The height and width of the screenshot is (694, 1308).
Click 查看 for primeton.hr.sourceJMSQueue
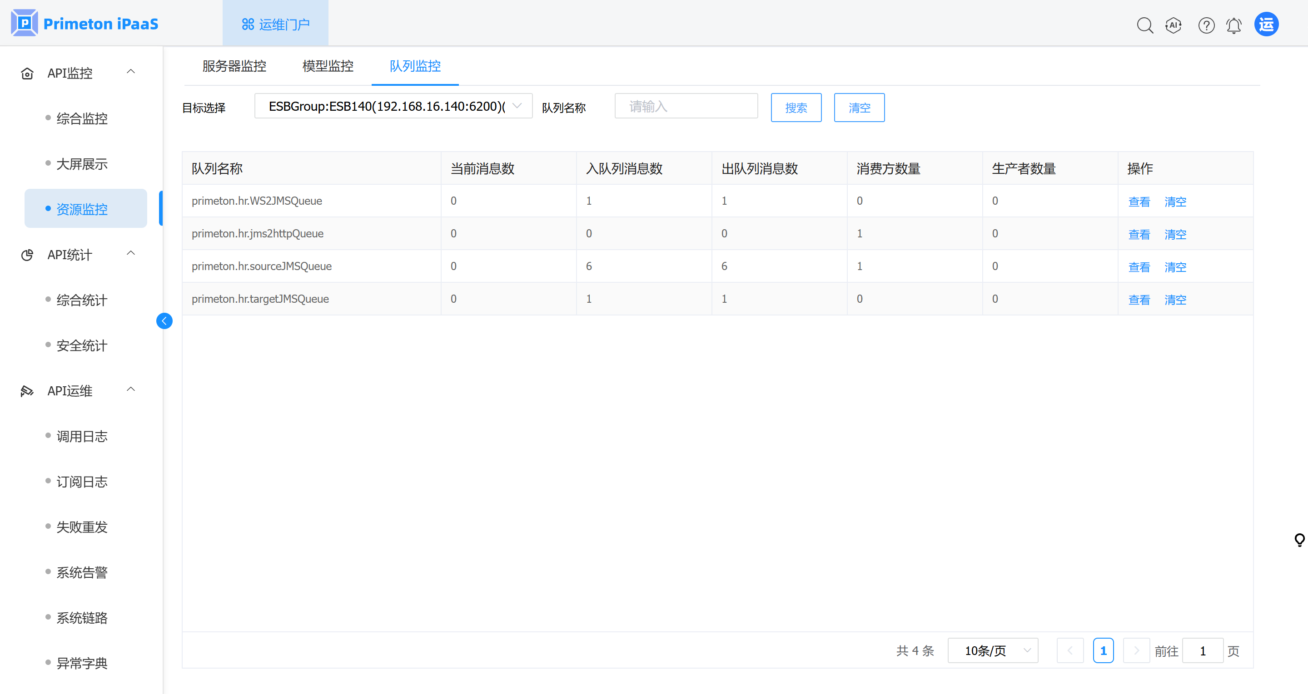[x=1139, y=267]
